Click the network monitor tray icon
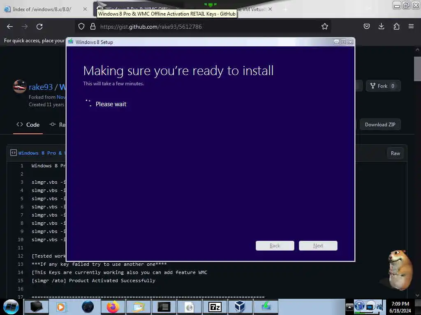This screenshot has width=421, height=315. pyautogui.click(x=370, y=307)
